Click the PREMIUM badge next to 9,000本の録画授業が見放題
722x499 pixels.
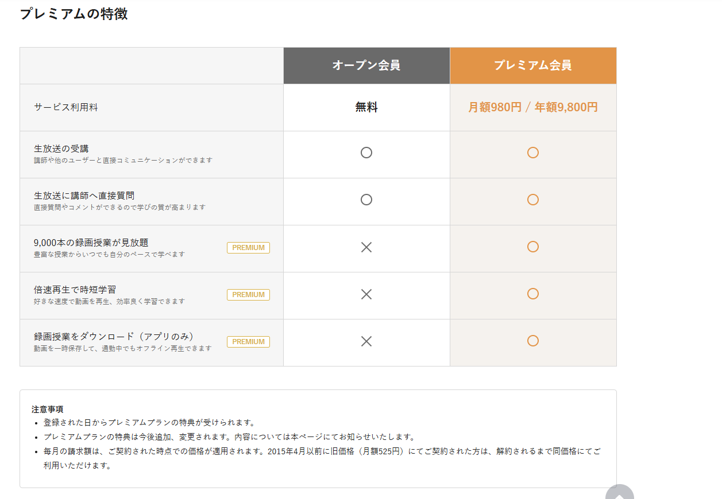pos(248,247)
